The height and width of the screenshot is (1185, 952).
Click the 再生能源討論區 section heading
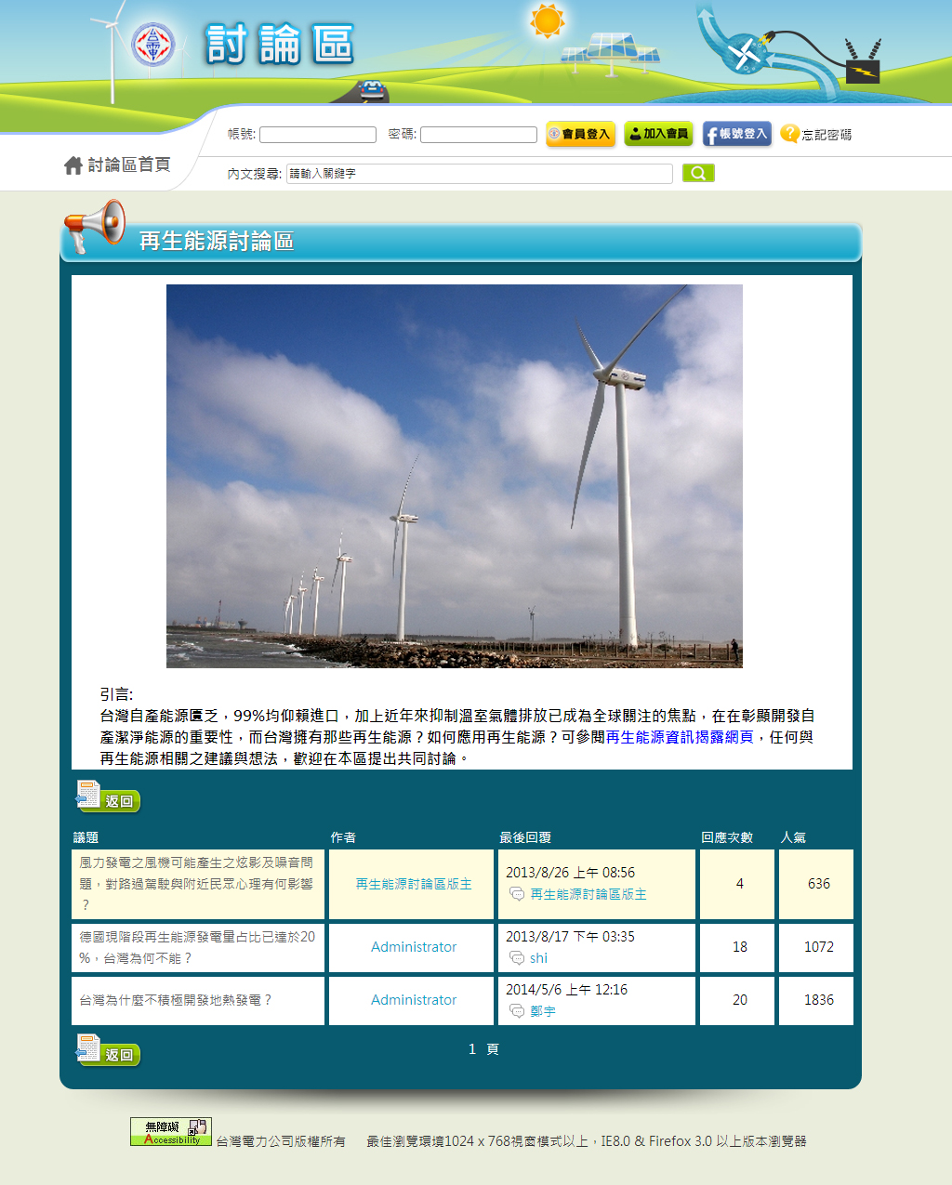coord(217,242)
